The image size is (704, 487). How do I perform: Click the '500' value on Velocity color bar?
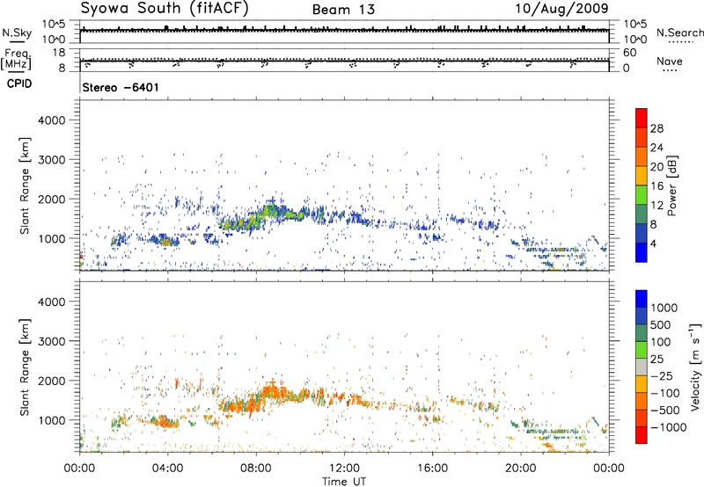tap(661, 325)
